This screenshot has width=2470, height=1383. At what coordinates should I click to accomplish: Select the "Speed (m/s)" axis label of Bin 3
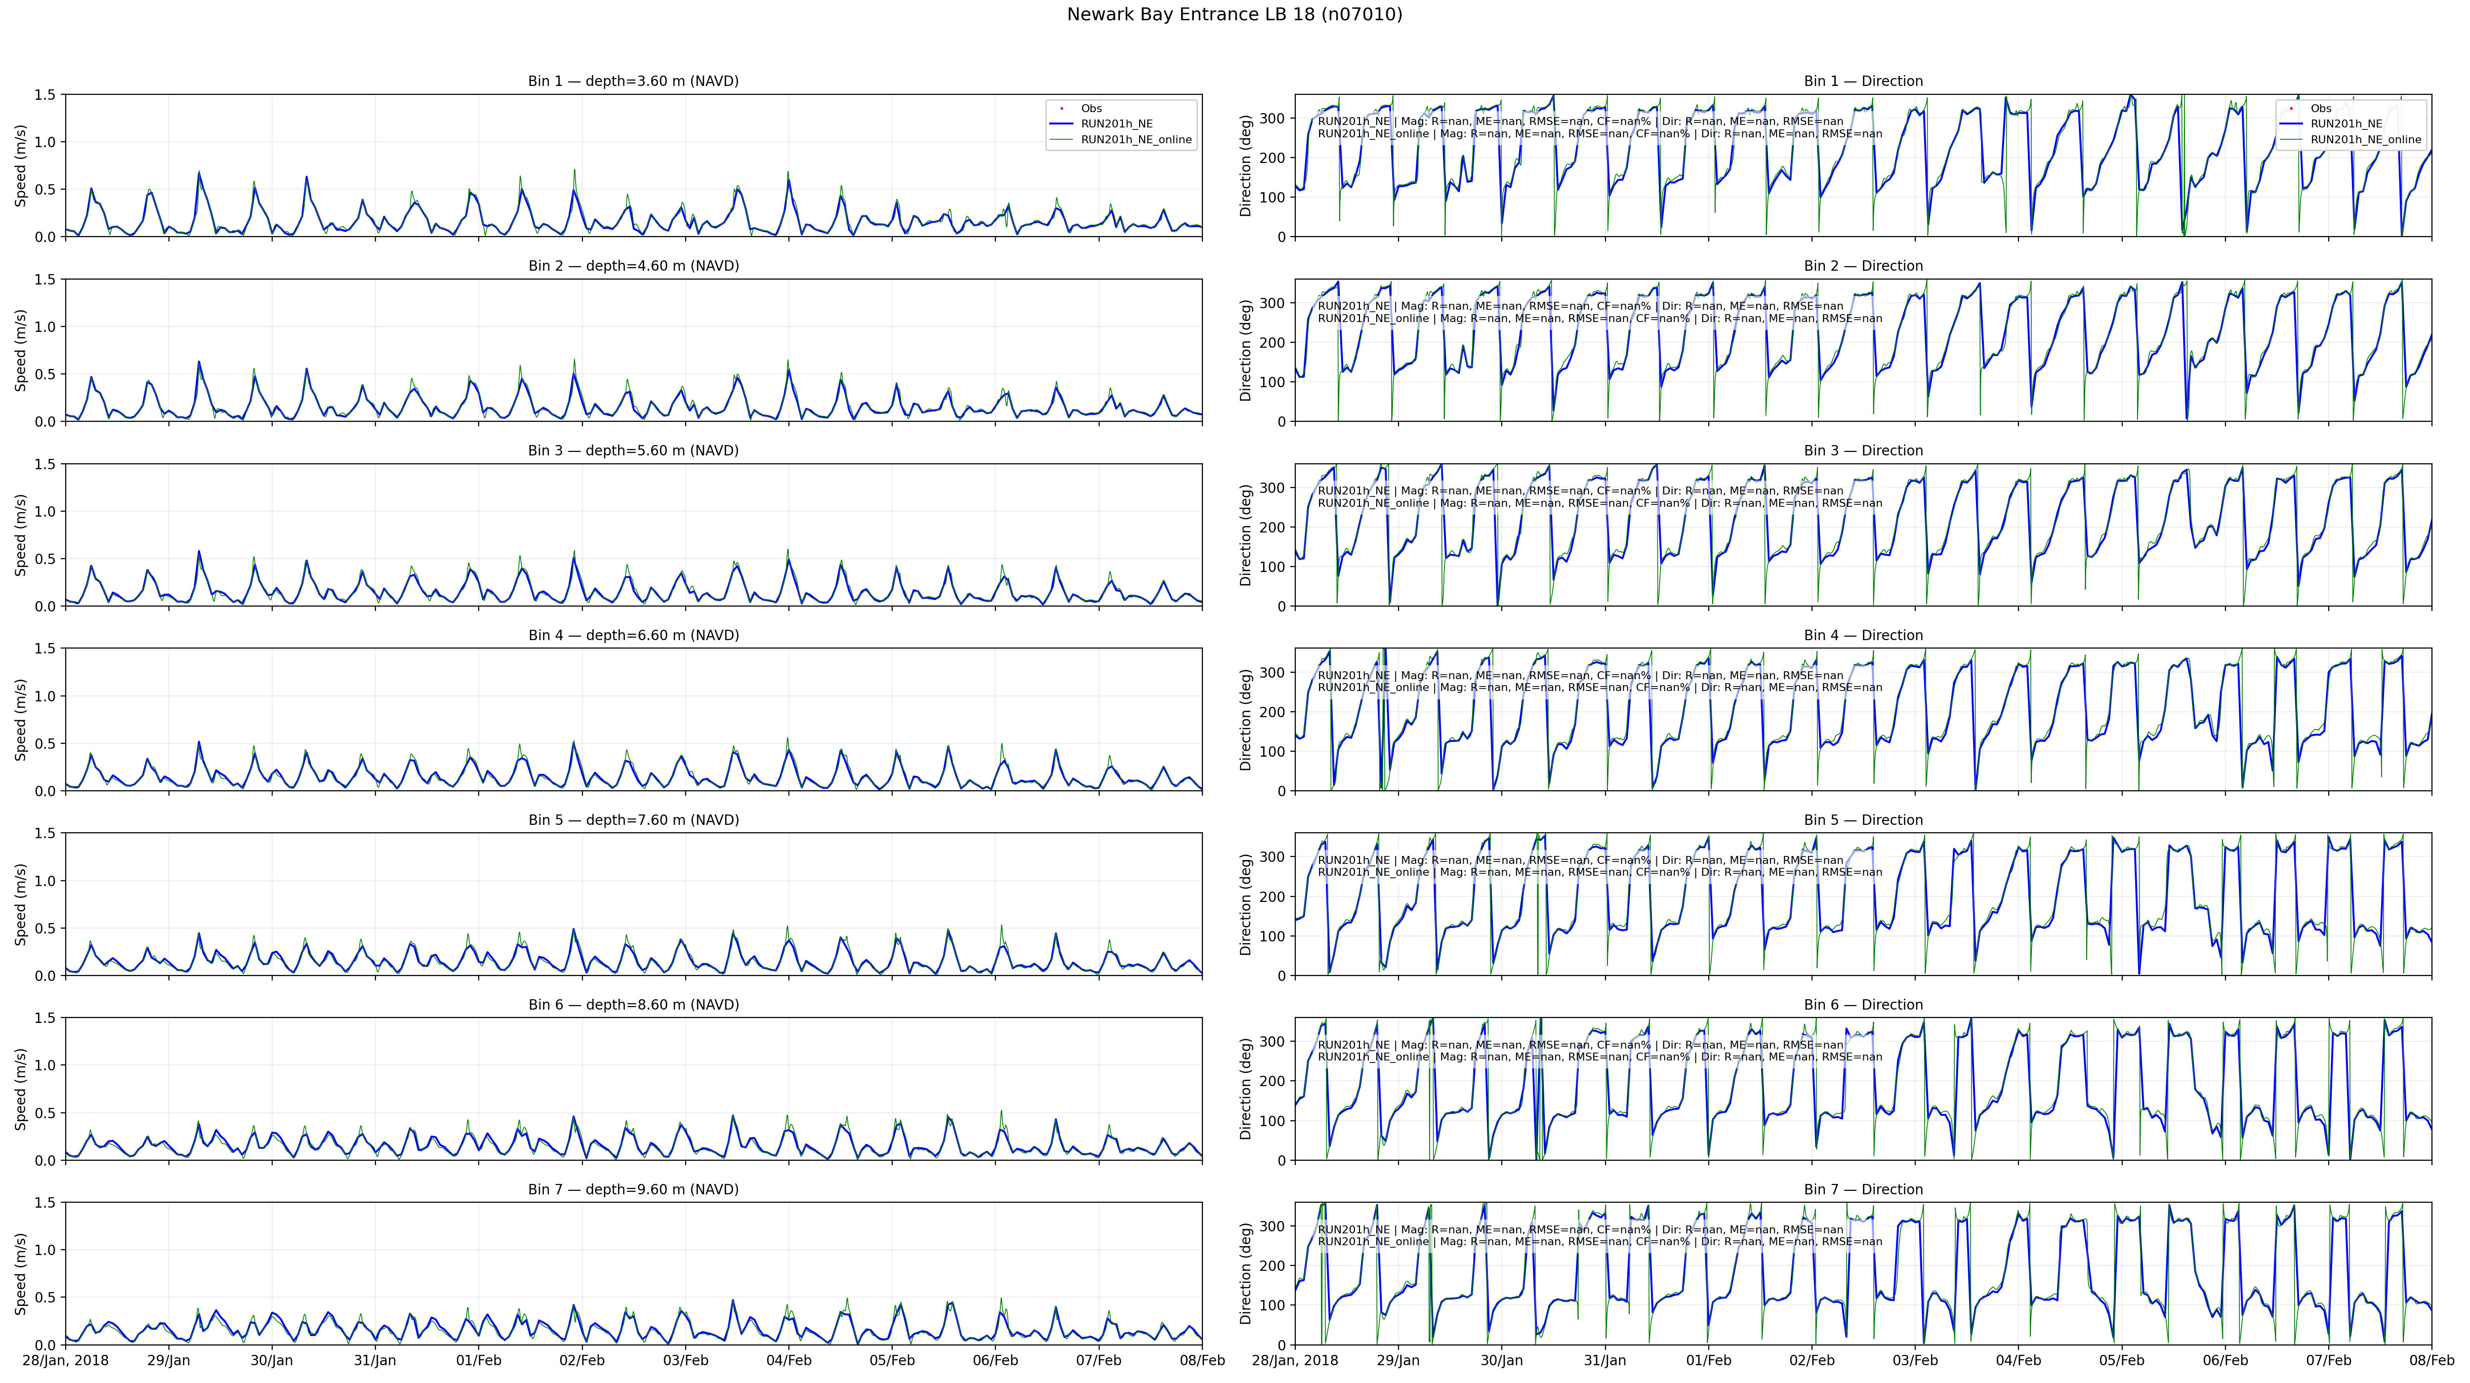click(x=21, y=535)
